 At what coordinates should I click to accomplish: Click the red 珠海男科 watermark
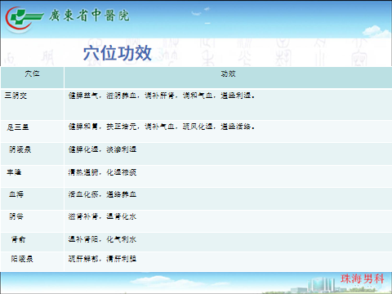coord(363,278)
